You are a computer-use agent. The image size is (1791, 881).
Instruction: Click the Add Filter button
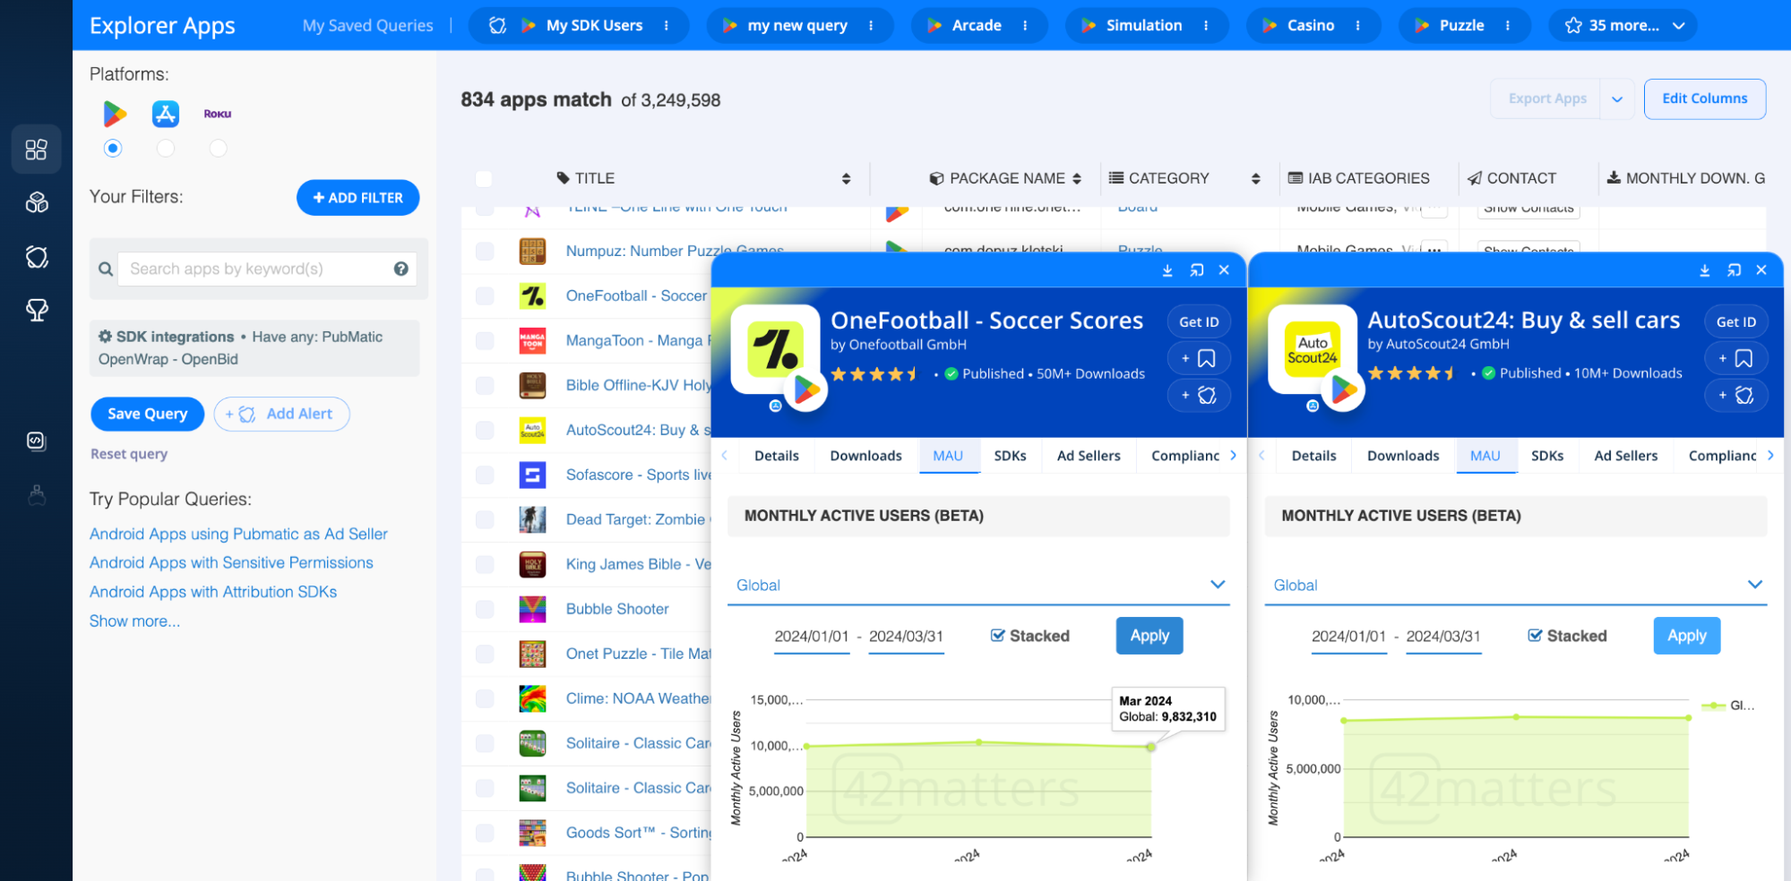[358, 198]
